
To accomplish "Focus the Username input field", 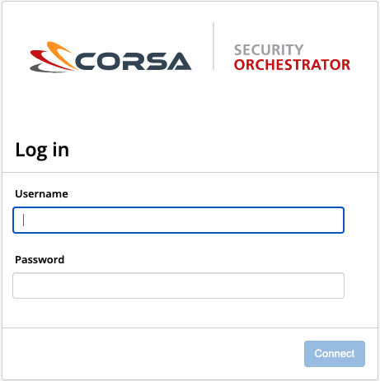I will coord(178,221).
